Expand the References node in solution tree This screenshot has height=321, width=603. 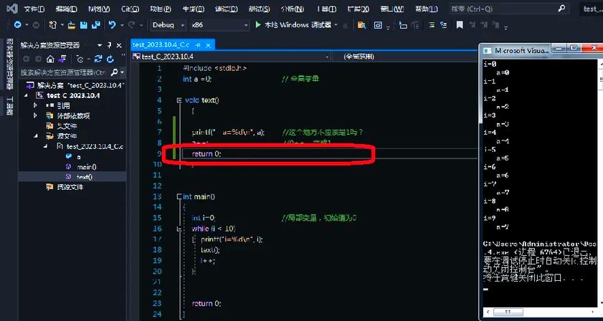pos(35,105)
